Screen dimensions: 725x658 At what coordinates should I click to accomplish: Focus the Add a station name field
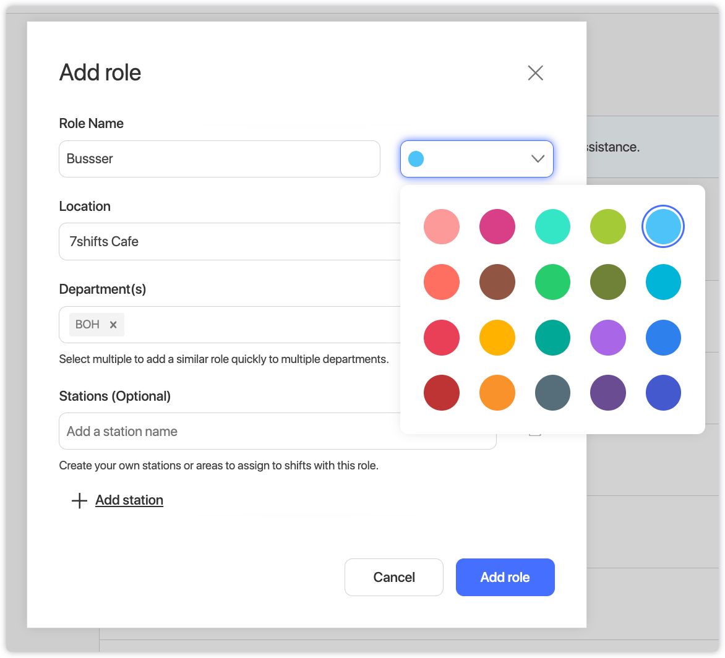coord(277,431)
